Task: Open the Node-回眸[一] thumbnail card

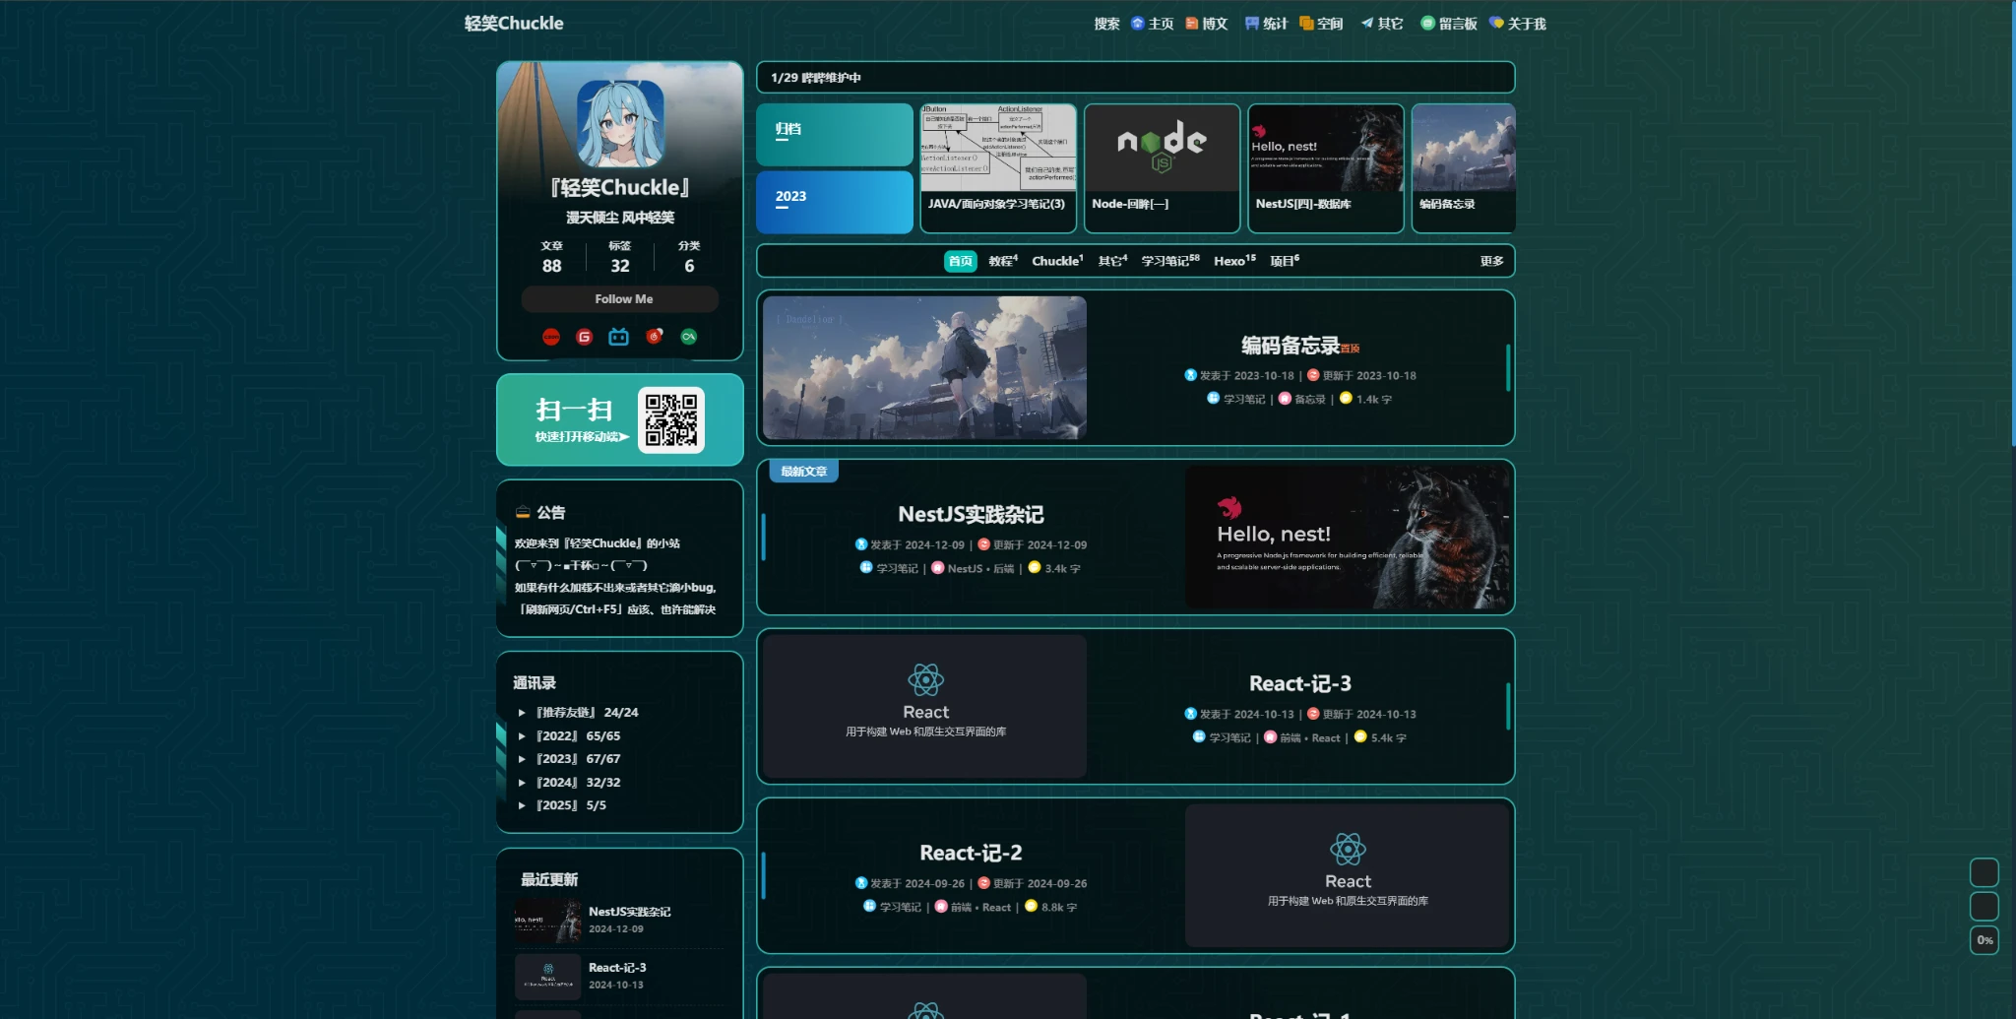Action: tap(1162, 167)
